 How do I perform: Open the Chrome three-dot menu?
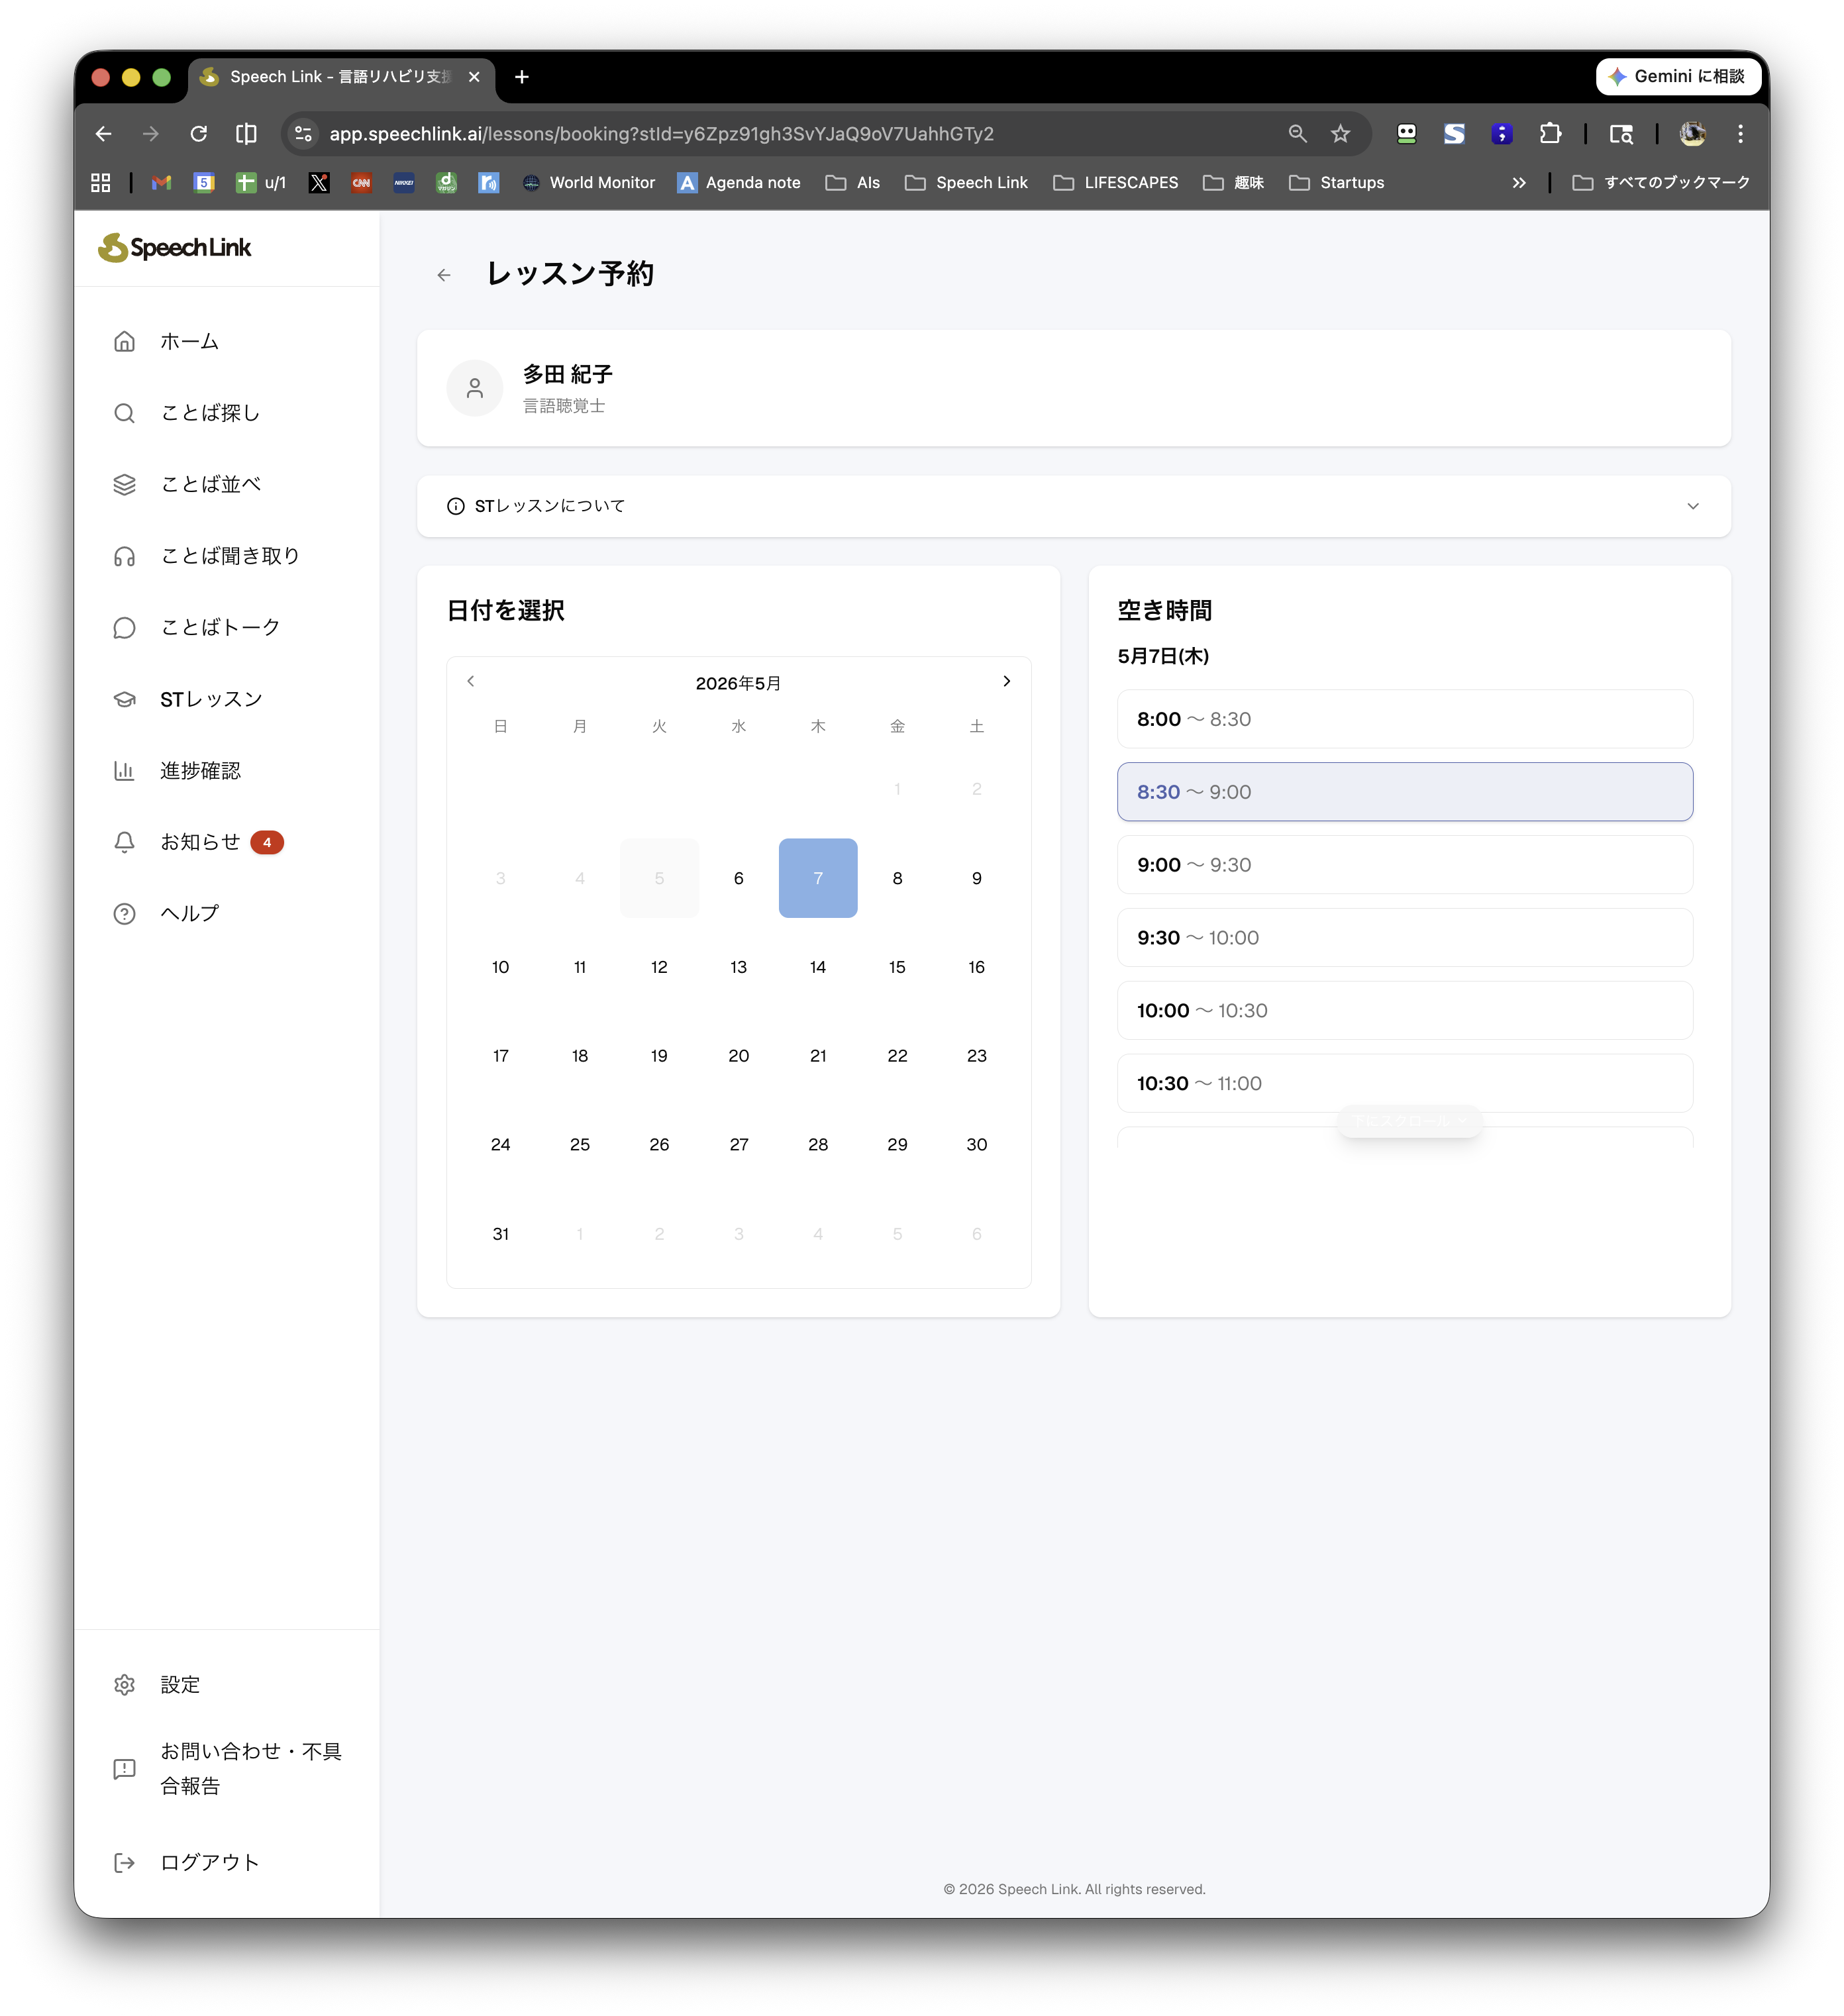pos(1740,134)
